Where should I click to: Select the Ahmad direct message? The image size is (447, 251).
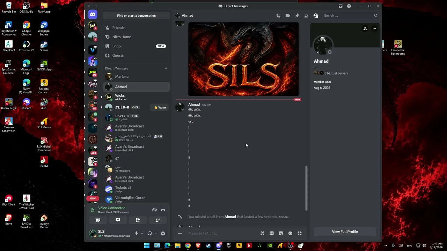[x=136, y=87]
